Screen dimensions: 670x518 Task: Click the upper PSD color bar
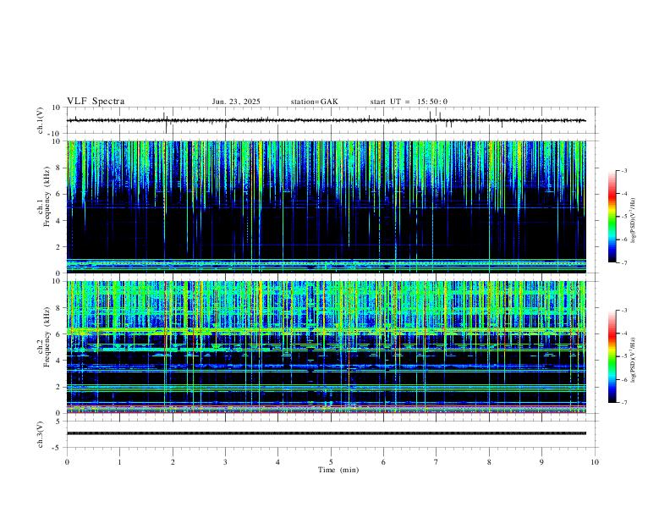tap(612, 217)
